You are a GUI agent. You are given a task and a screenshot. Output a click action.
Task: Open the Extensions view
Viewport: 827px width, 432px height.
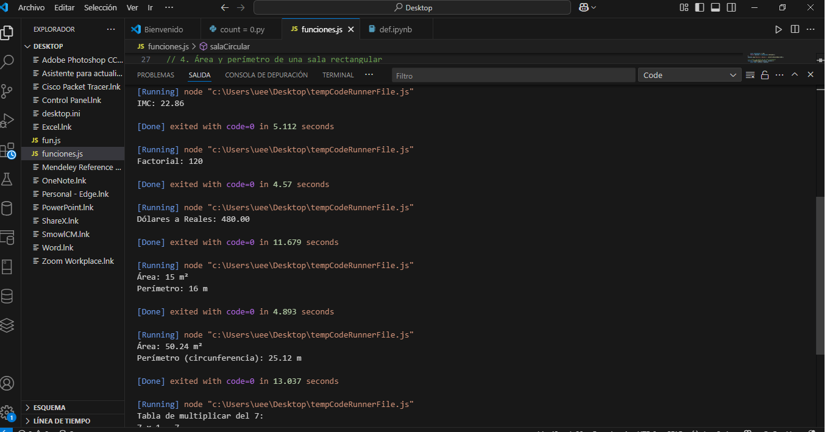coord(7,150)
